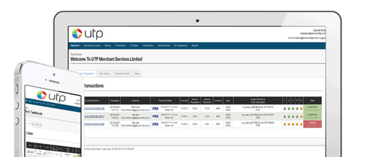The image size is (378, 157).
Task: Click the red FAILED state cell
Action: pyautogui.click(x=313, y=124)
